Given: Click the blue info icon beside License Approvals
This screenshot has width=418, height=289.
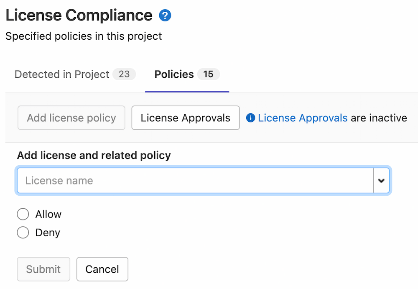Looking at the screenshot, I should pos(250,118).
